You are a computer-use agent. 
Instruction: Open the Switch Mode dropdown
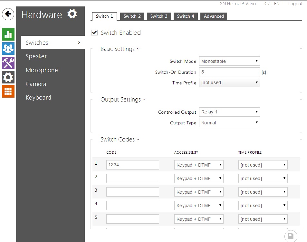[x=229, y=61]
